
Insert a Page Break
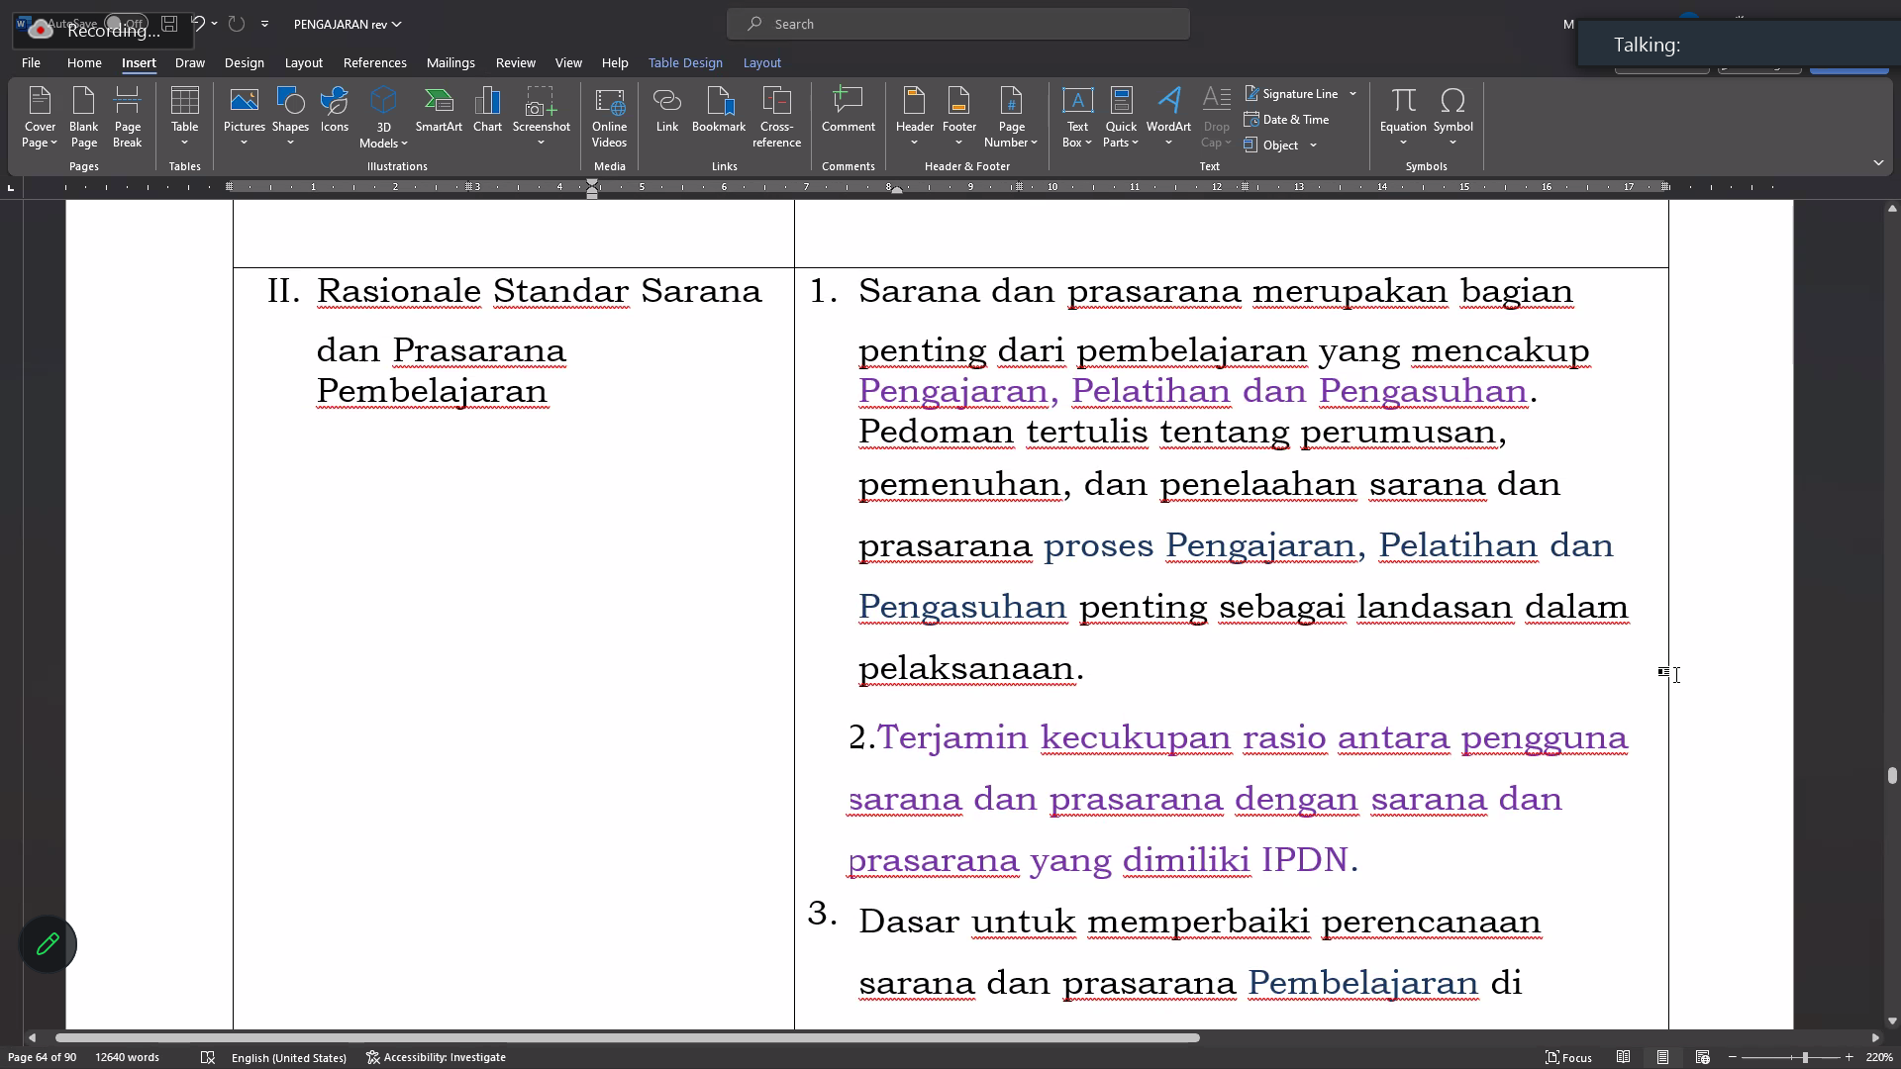click(128, 117)
